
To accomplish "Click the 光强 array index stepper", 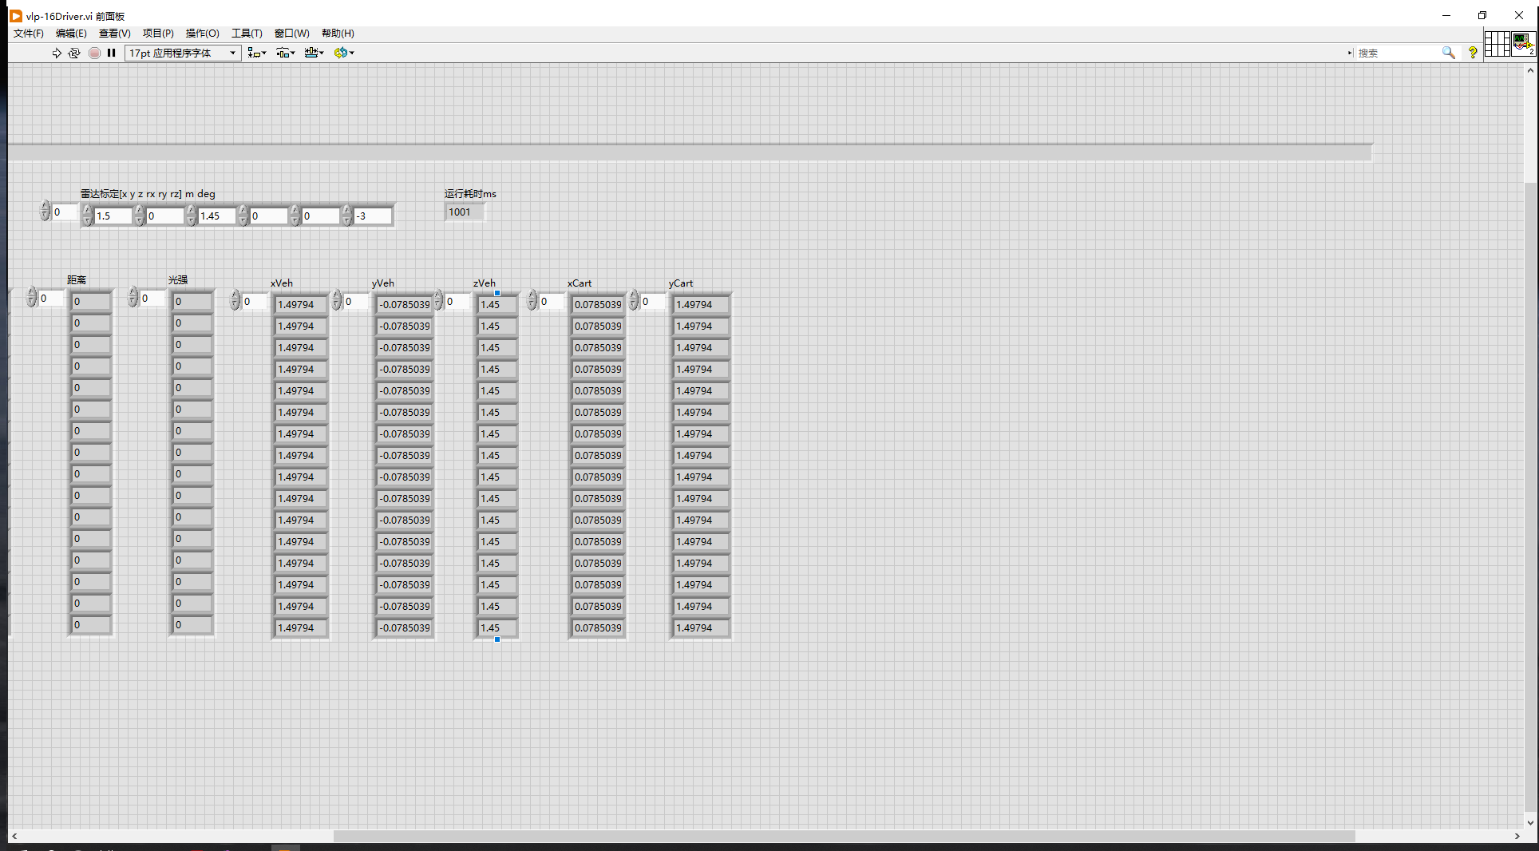I will [133, 298].
